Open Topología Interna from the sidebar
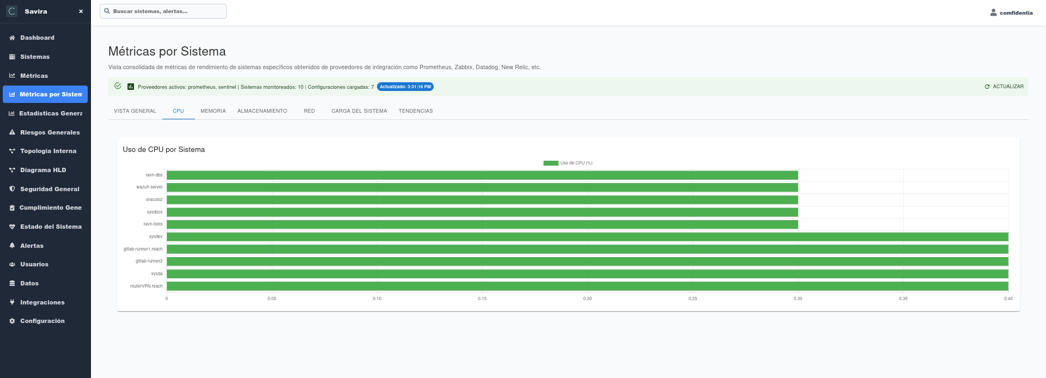1046x378 pixels. [48, 151]
